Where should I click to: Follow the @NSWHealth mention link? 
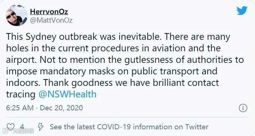pos(68,94)
